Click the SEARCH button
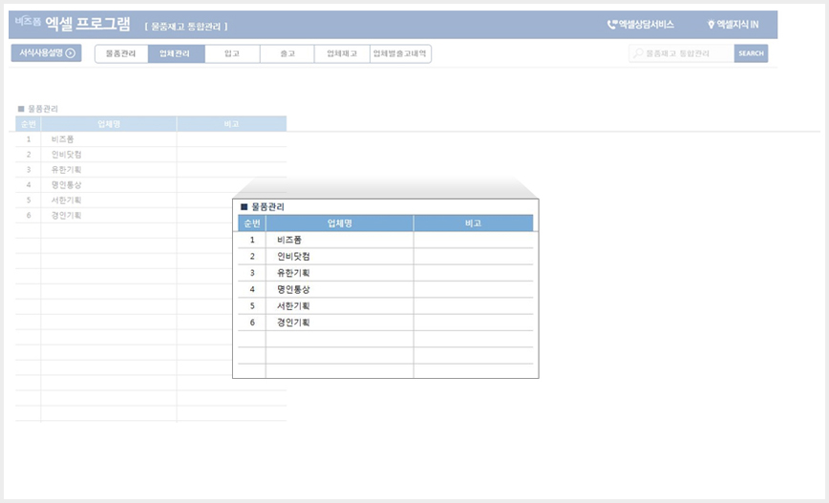Viewport: 829px width, 503px height. tap(751, 53)
